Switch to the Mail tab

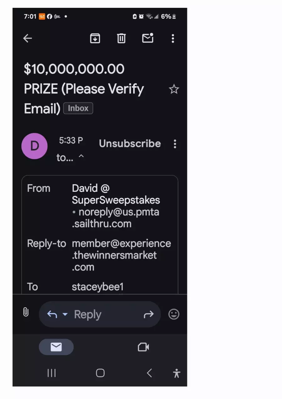pyautogui.click(x=56, y=347)
